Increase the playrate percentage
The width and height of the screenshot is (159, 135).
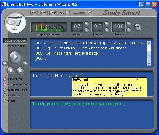click(x=129, y=24)
